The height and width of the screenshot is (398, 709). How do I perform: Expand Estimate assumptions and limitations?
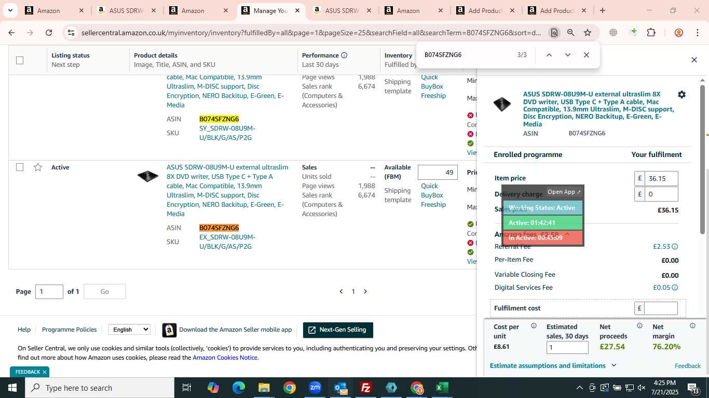tap(553, 365)
